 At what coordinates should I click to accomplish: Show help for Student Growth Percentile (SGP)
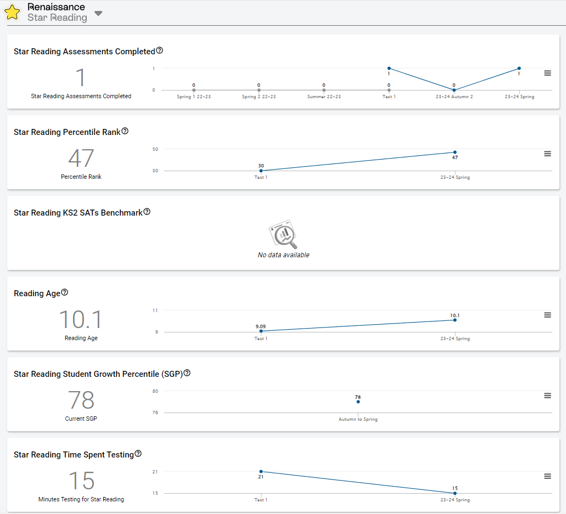point(187,373)
